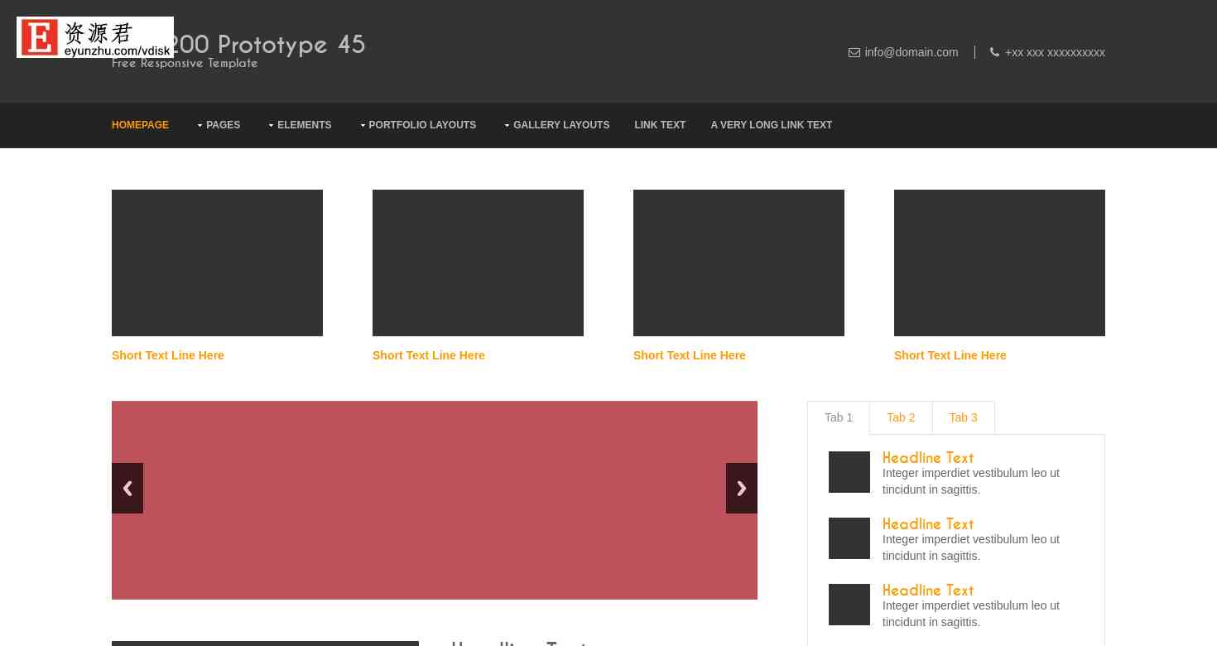Open Gallery Layouts dropdown
This screenshot has width=1217, height=646.
tap(556, 125)
